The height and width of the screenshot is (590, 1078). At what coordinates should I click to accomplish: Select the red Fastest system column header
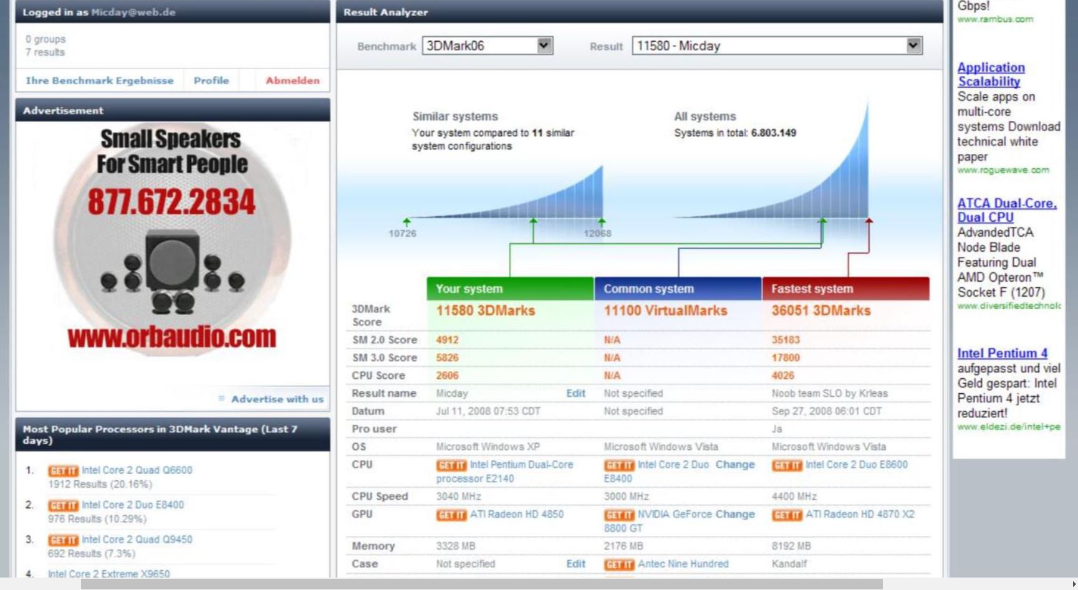tap(845, 288)
